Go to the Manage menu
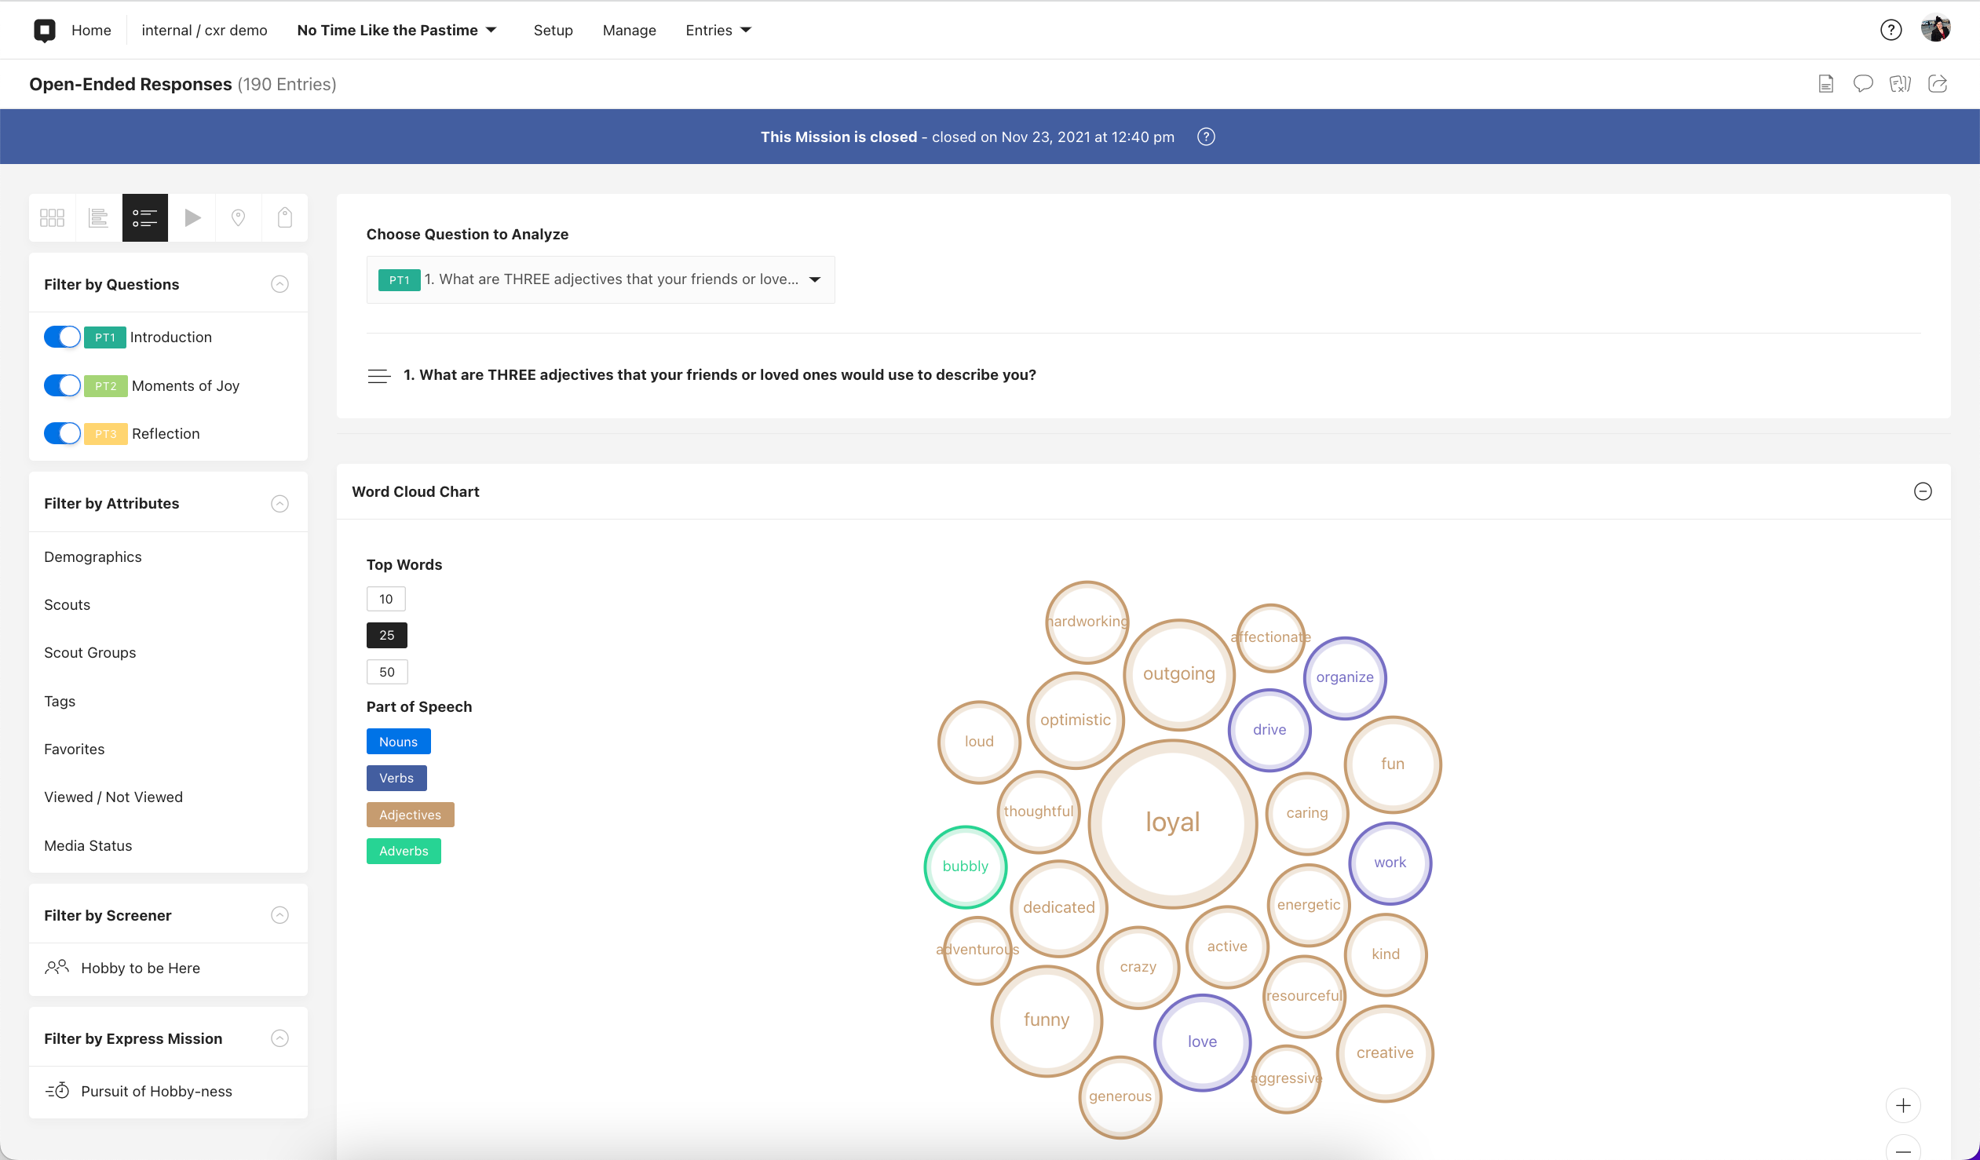 629,30
